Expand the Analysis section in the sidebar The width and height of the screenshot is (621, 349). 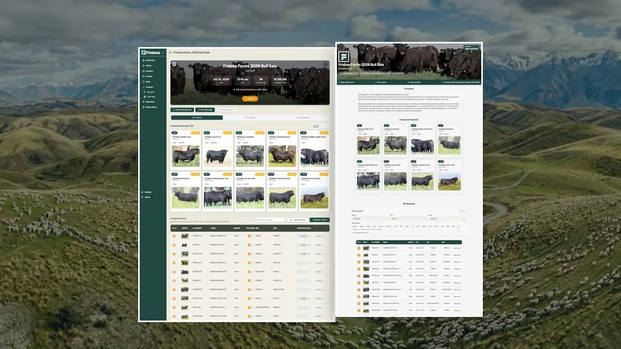[150, 86]
